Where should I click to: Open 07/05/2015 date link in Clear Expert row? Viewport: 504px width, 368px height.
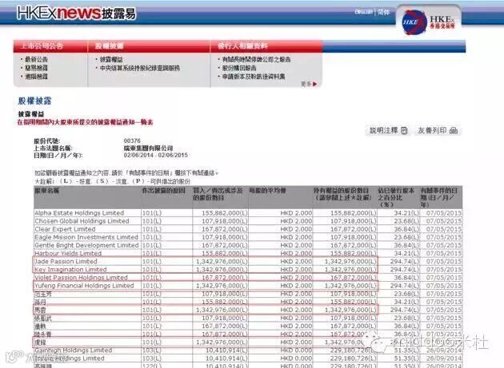[443, 229]
